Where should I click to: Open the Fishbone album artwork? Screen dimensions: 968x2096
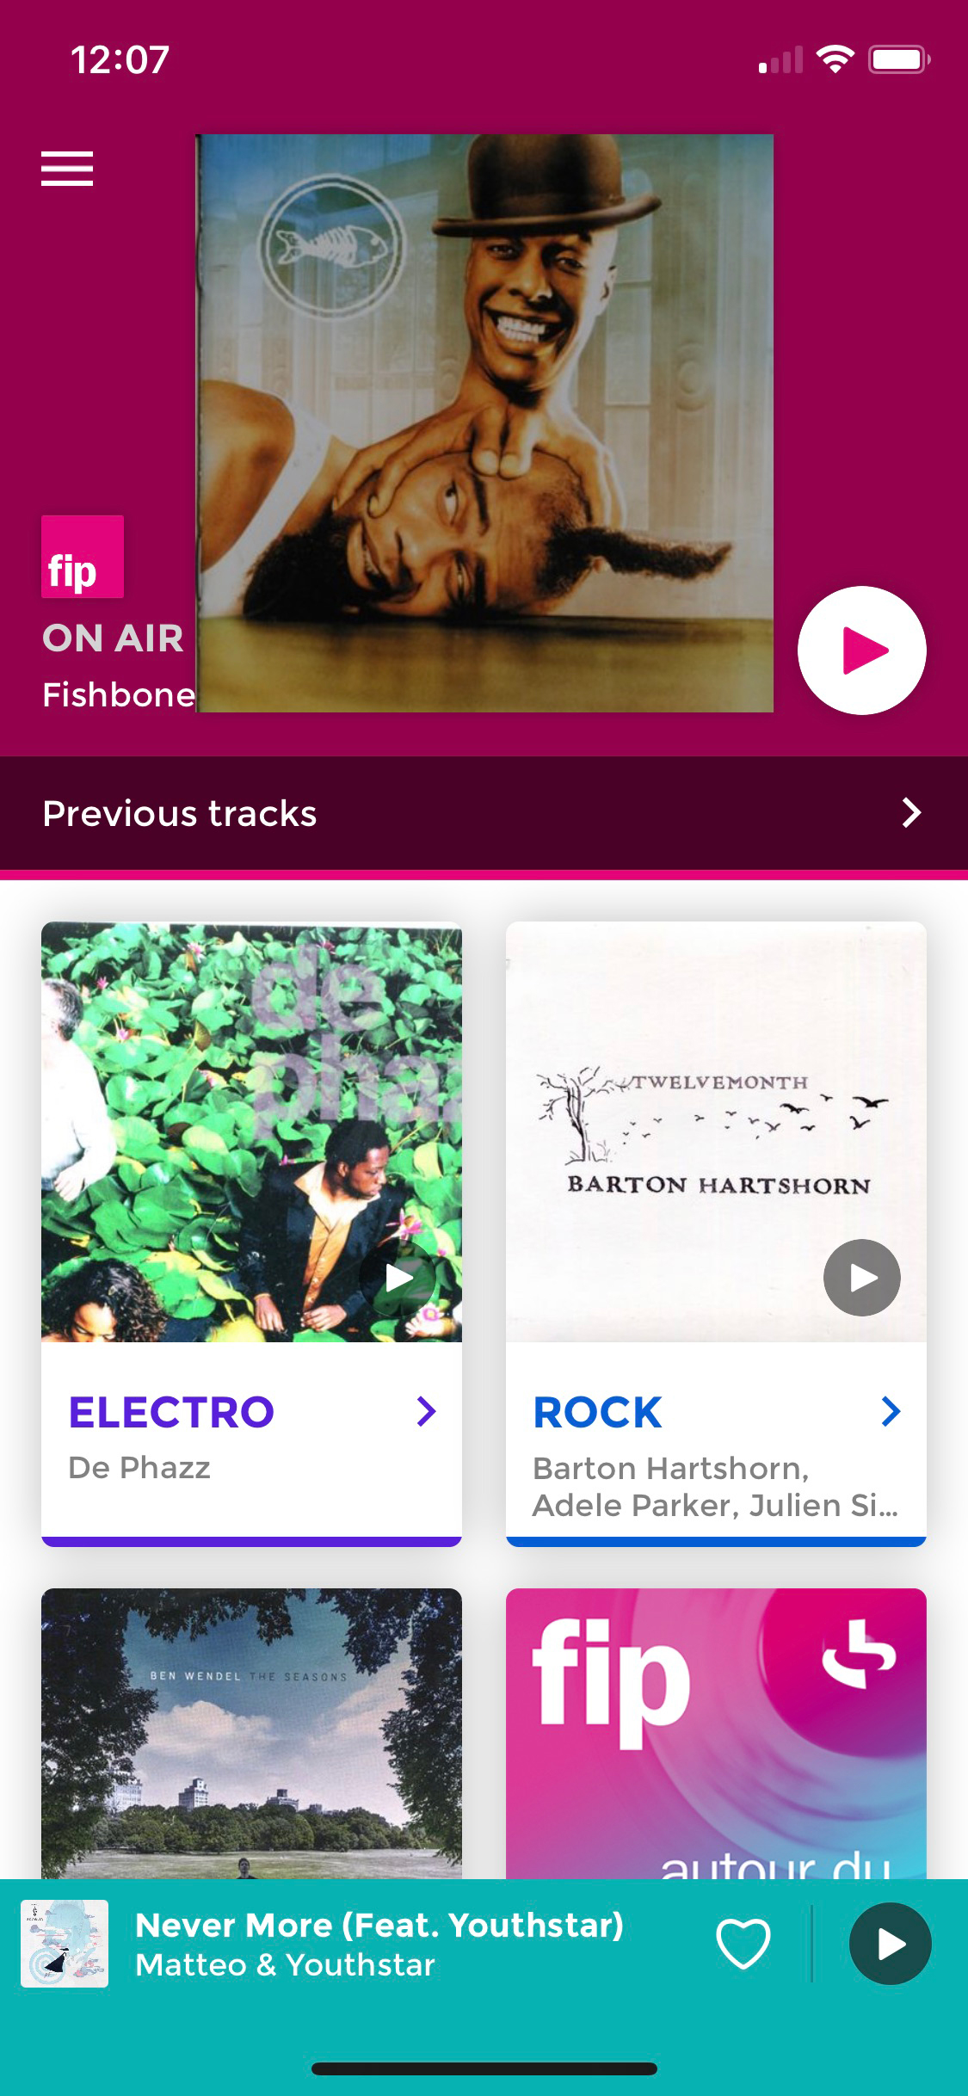(x=485, y=423)
